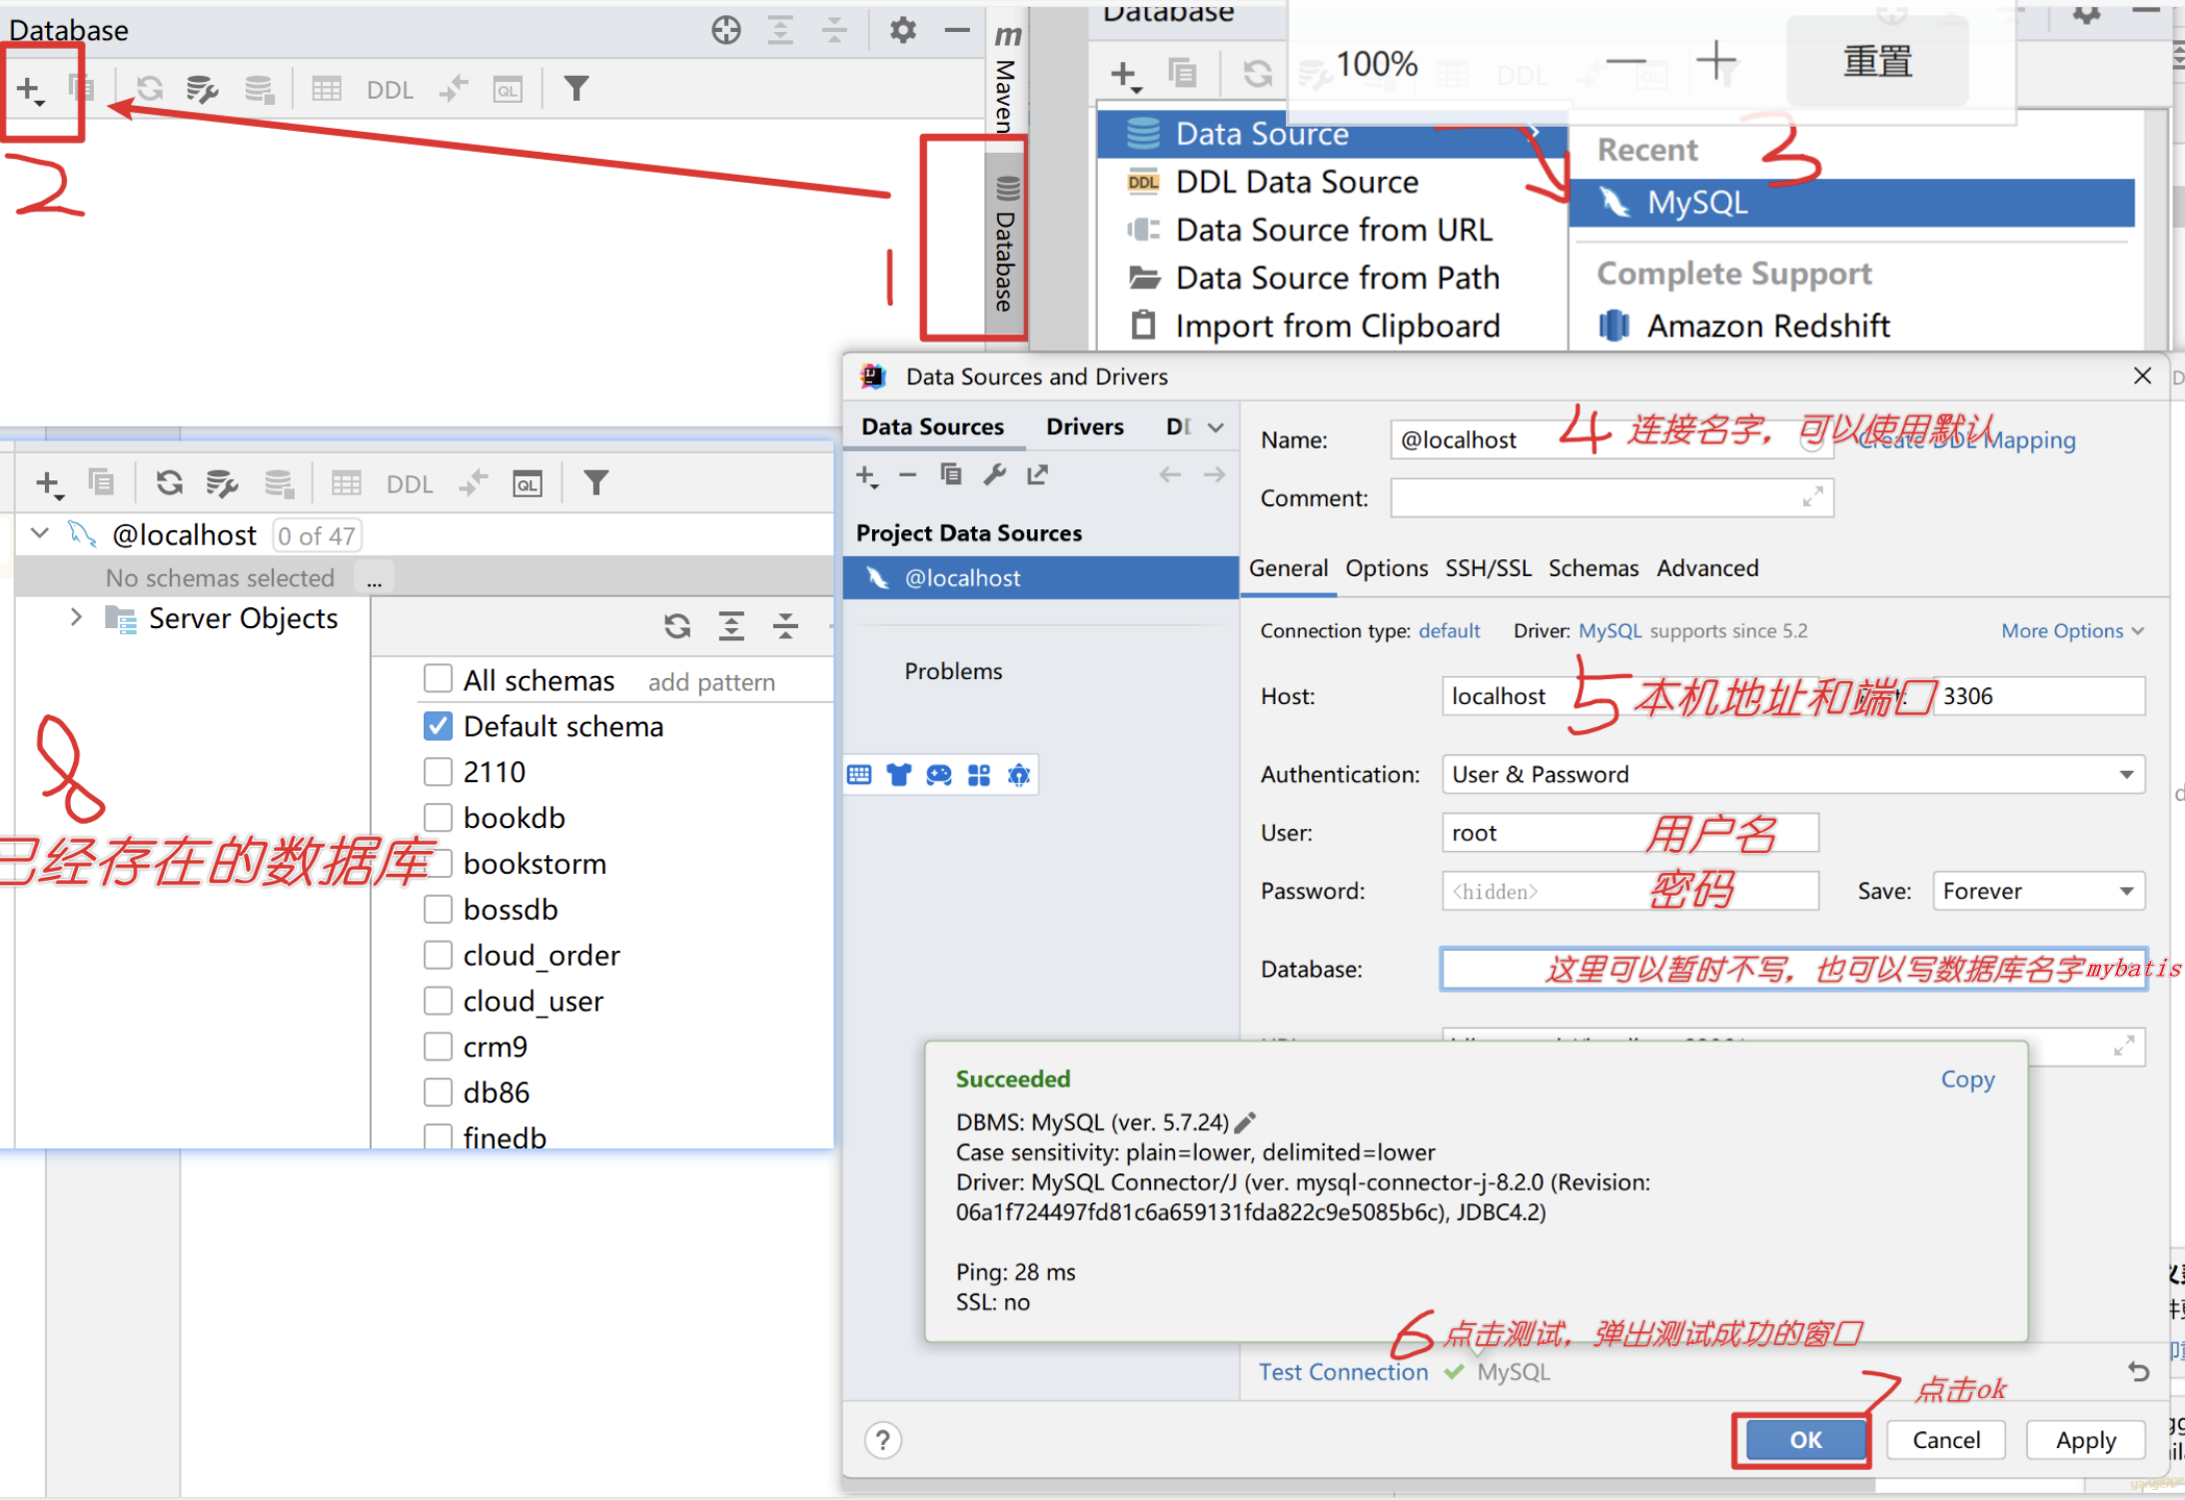2185x1500 pixels.
Task: Click the DDL button in top-left Database toolbar
Action: pos(390,90)
